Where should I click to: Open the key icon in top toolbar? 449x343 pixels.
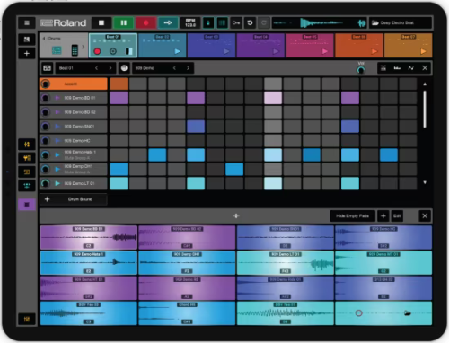point(236,22)
